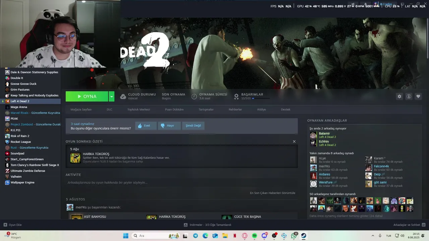Click the Soundpad app icon
Viewport: 429px width, 241px height.
coord(7,153)
